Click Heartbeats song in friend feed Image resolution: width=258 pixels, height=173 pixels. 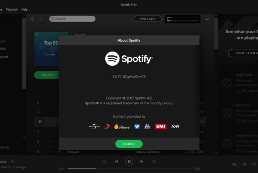point(244,81)
